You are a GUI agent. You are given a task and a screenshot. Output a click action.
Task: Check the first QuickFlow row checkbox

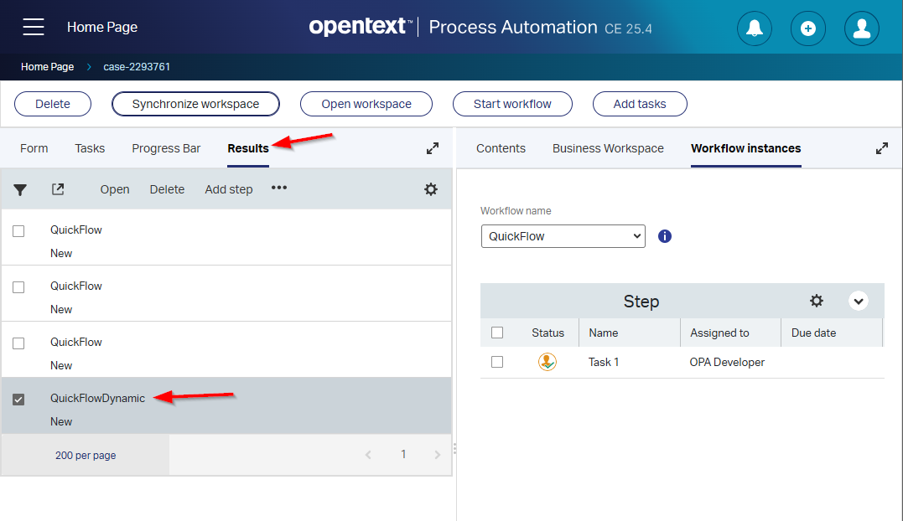coord(18,231)
